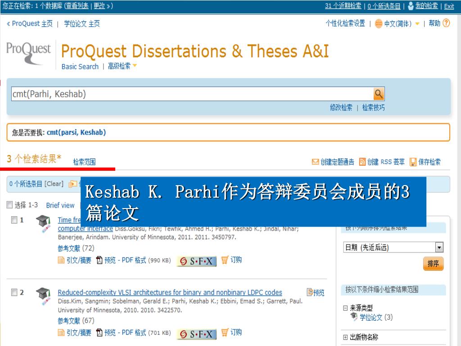
Task: Click 保存检索 save search link
Action: coord(429,162)
